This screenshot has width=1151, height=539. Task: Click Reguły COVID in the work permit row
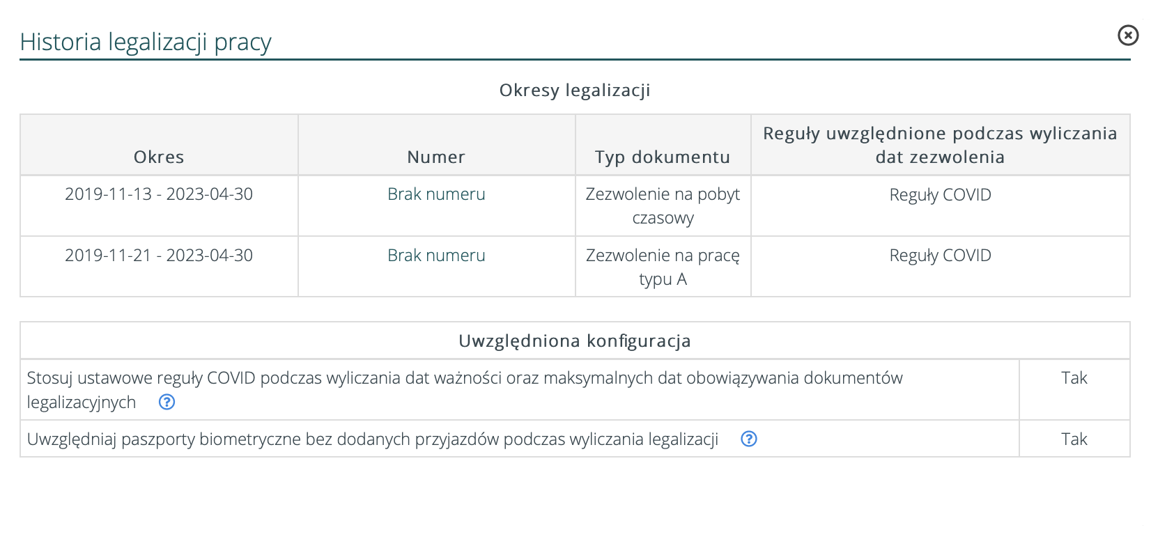pos(940,256)
